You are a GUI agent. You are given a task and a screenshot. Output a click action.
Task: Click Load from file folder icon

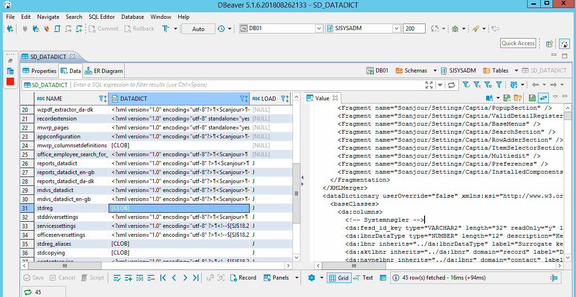[518, 98]
